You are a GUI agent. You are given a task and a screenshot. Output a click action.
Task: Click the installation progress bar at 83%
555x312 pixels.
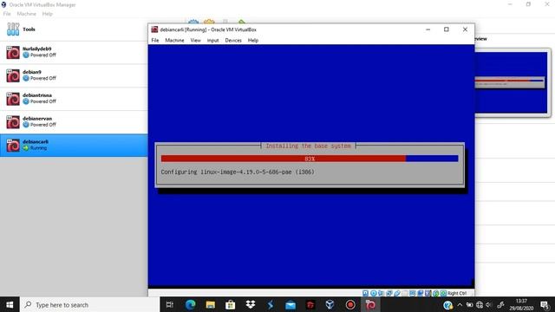point(310,159)
